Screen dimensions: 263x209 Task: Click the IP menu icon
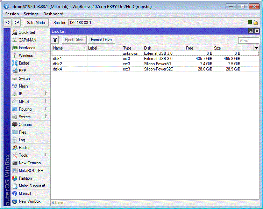(x=15, y=94)
